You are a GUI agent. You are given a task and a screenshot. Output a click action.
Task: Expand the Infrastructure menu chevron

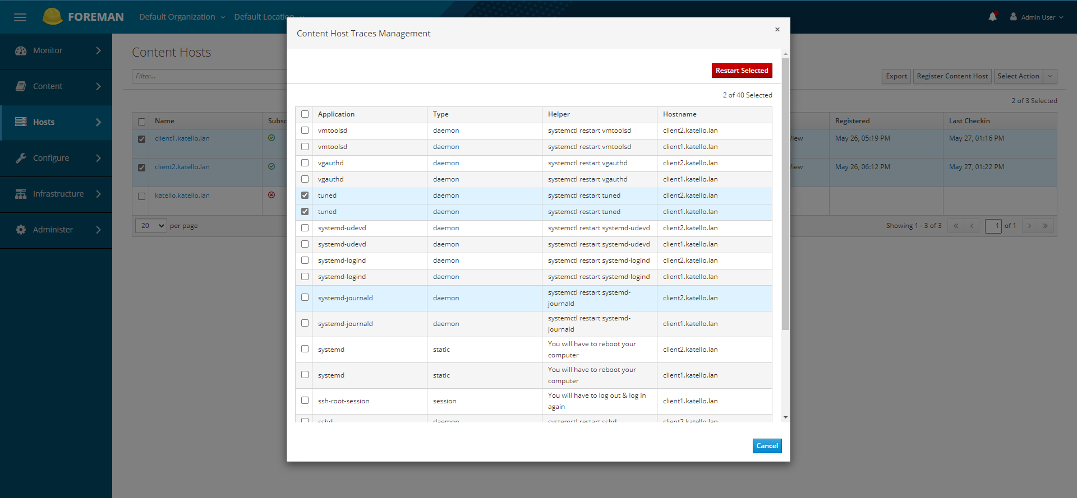99,194
